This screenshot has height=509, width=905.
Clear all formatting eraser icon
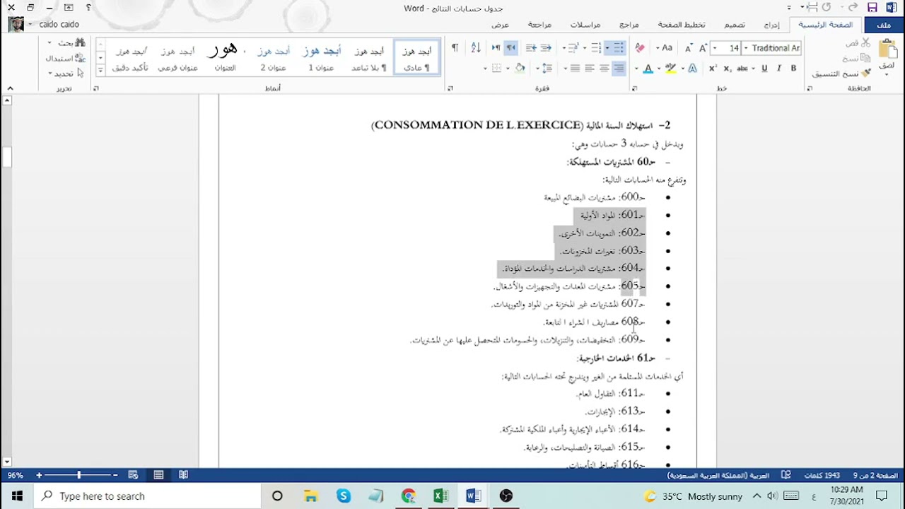tap(640, 48)
